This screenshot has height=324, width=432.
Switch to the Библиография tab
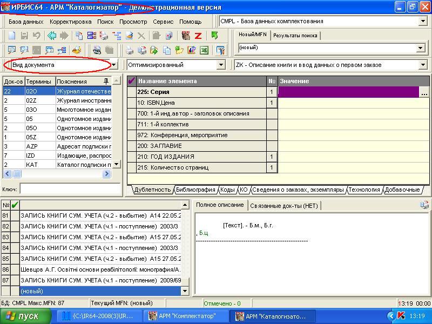click(195, 190)
